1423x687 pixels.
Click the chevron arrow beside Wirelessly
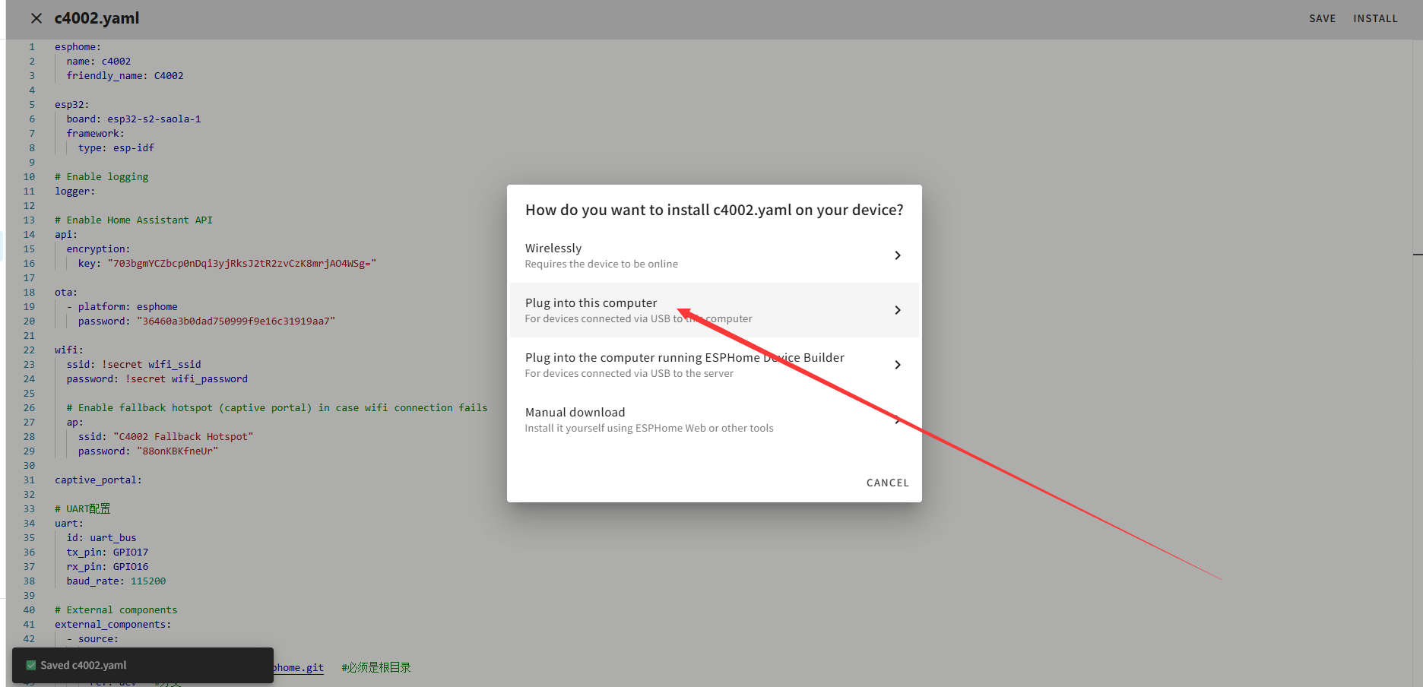click(x=897, y=255)
